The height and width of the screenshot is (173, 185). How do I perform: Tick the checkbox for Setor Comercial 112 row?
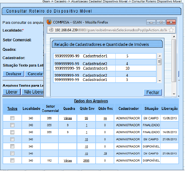(12, 160)
